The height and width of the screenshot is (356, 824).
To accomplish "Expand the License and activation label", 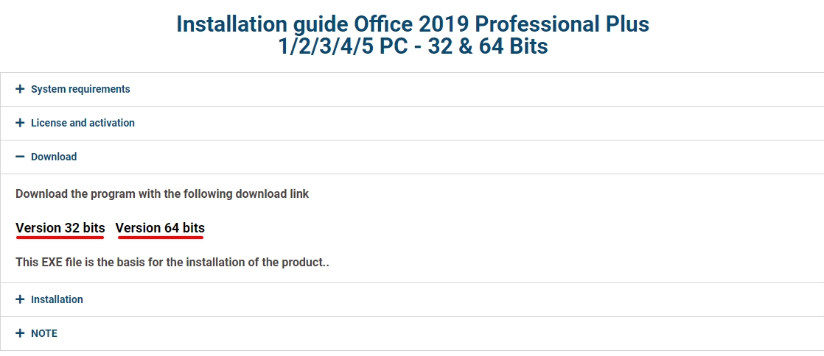I will (x=83, y=123).
